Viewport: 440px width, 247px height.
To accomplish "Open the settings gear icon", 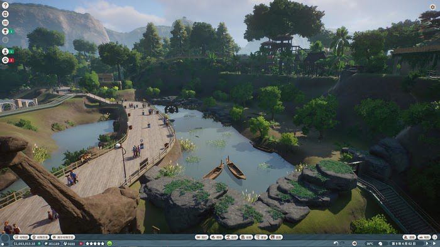I will [x=432, y=7].
